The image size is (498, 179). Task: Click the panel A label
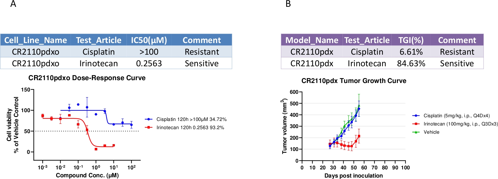pyautogui.click(x=13, y=4)
